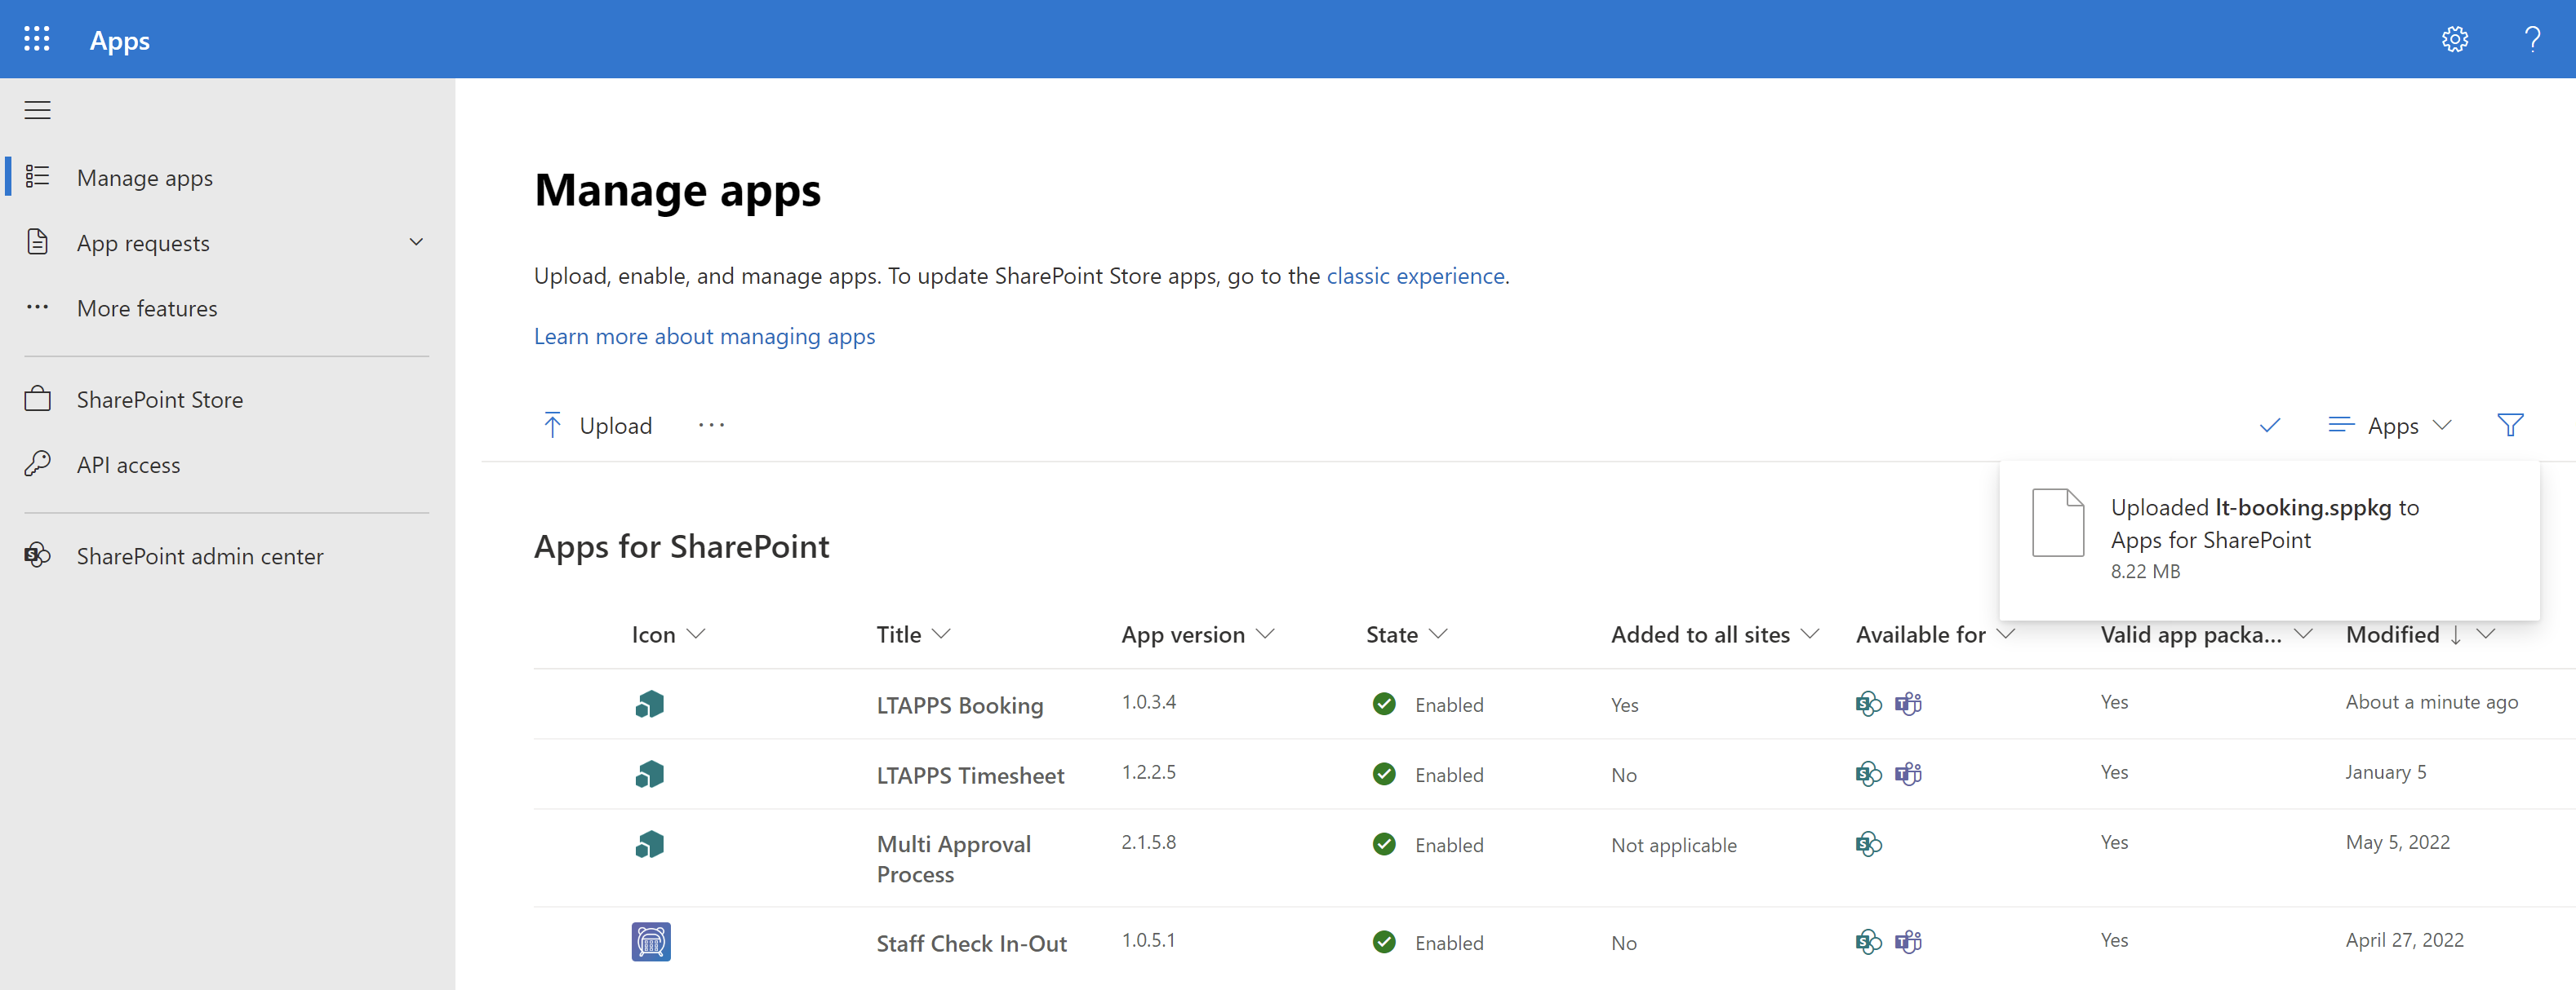The width and height of the screenshot is (2576, 990).
Task: Collapse the navigation hamburger menu
Action: click(37, 110)
